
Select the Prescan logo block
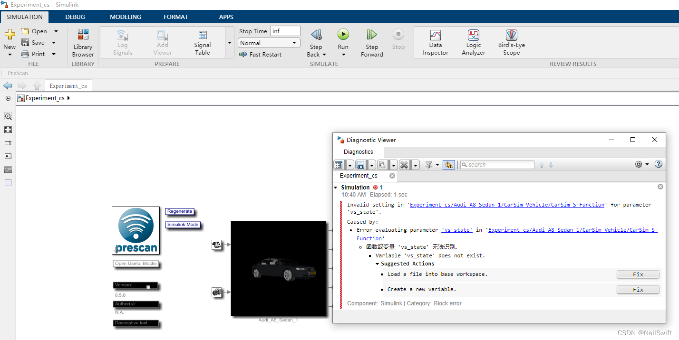pyautogui.click(x=136, y=230)
